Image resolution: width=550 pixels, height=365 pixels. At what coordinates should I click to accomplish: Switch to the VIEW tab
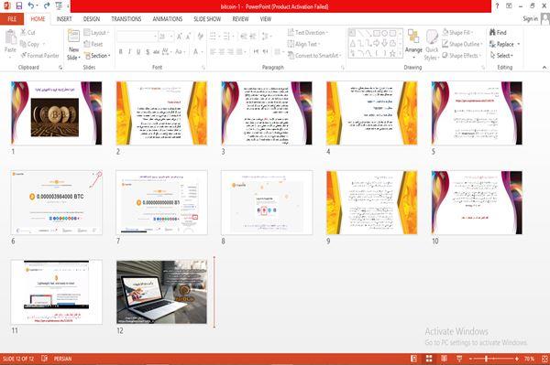[x=266, y=19]
